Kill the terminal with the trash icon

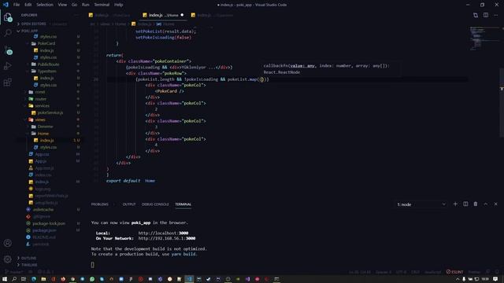(x=476, y=204)
